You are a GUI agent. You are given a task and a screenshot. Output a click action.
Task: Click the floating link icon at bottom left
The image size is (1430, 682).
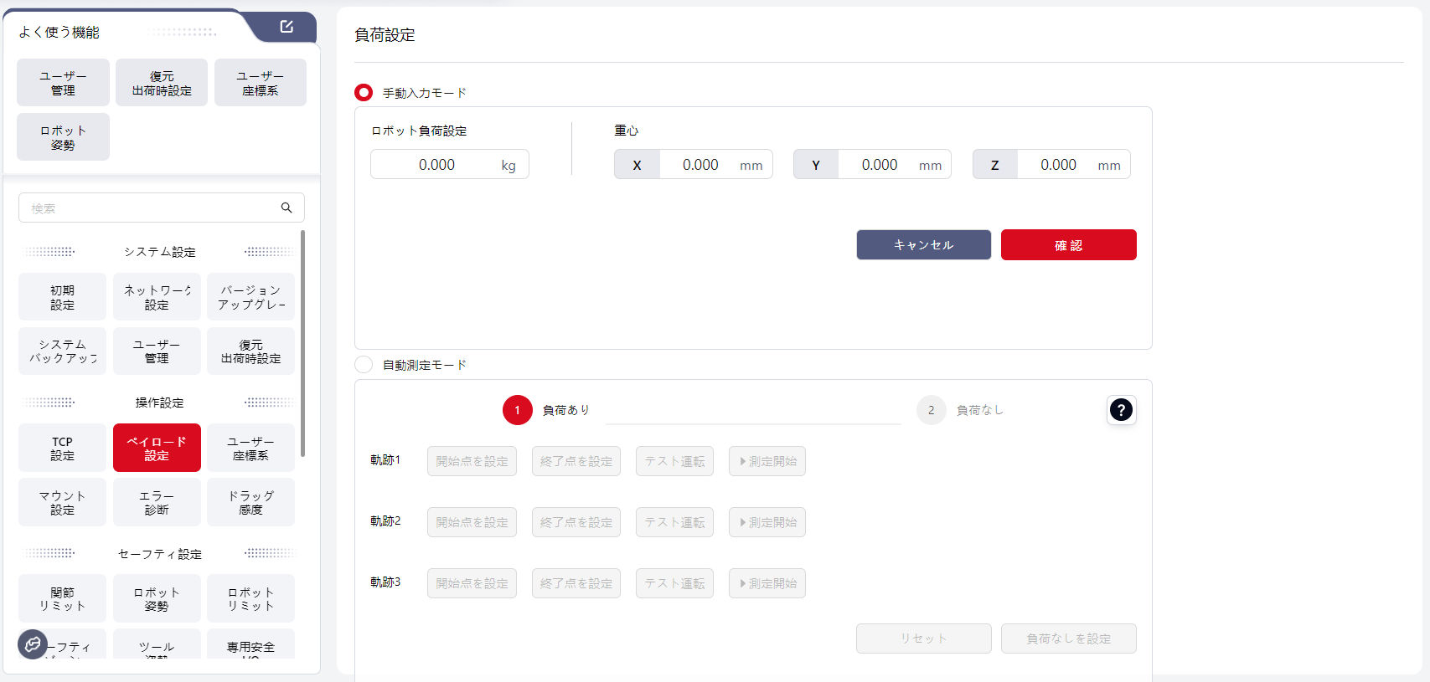click(x=33, y=644)
